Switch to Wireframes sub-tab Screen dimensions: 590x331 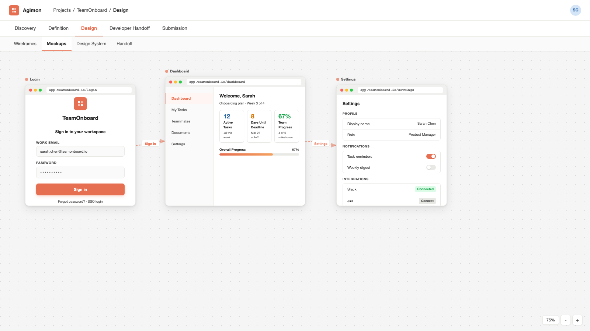[x=25, y=44]
